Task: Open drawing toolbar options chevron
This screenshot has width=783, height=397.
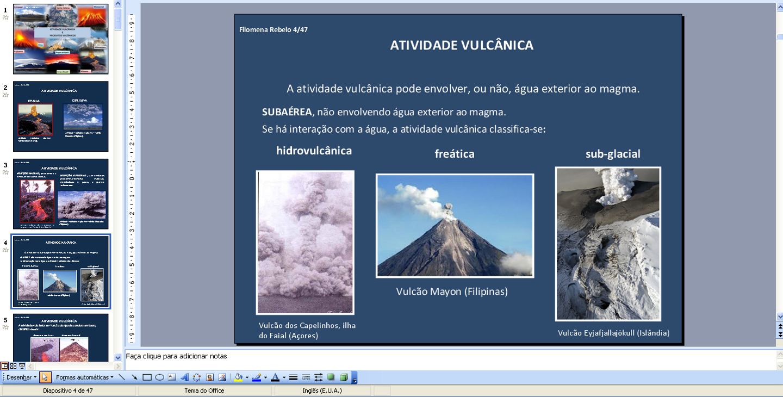Action: pos(355,379)
